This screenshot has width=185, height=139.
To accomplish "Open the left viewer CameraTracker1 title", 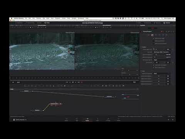I will [x=42, y=25].
